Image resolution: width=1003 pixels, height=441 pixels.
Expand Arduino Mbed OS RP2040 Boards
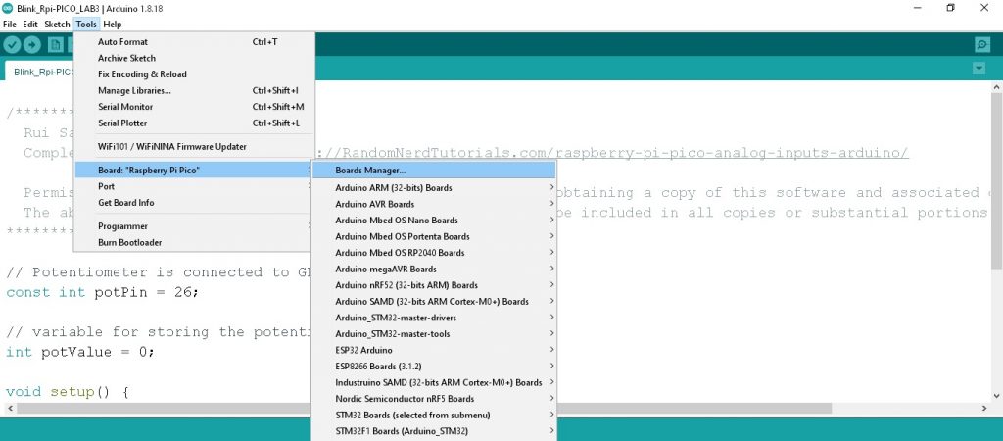point(434,253)
